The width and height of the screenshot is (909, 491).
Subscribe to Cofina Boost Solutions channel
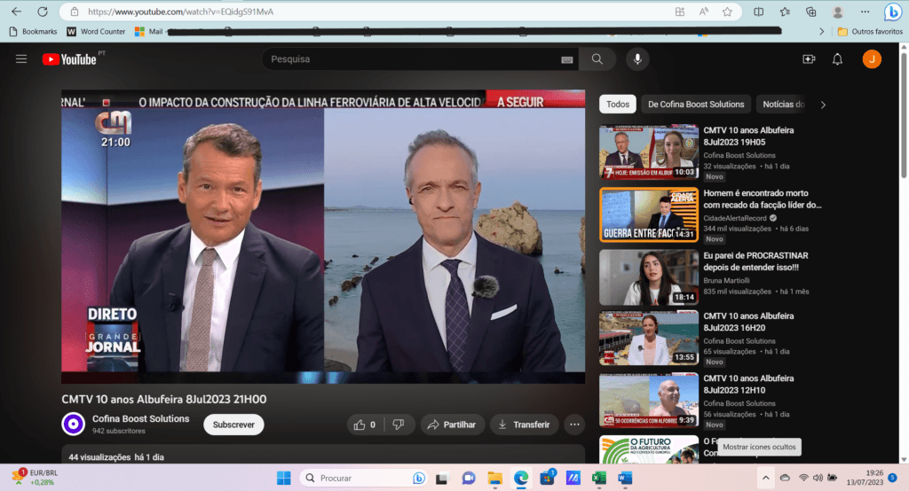233,425
